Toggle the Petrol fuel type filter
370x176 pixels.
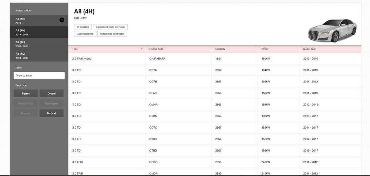pos(26,94)
